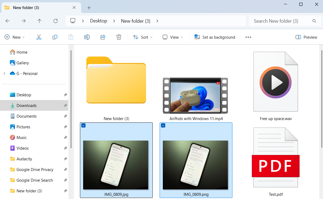This screenshot has height=199, width=323.
Task: Click the Delete trash can icon
Action: [119, 37]
